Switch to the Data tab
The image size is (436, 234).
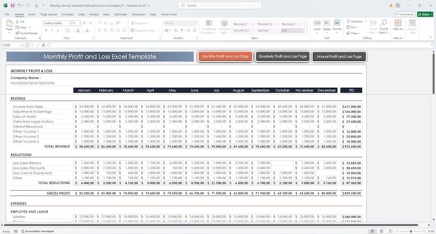coord(81,14)
